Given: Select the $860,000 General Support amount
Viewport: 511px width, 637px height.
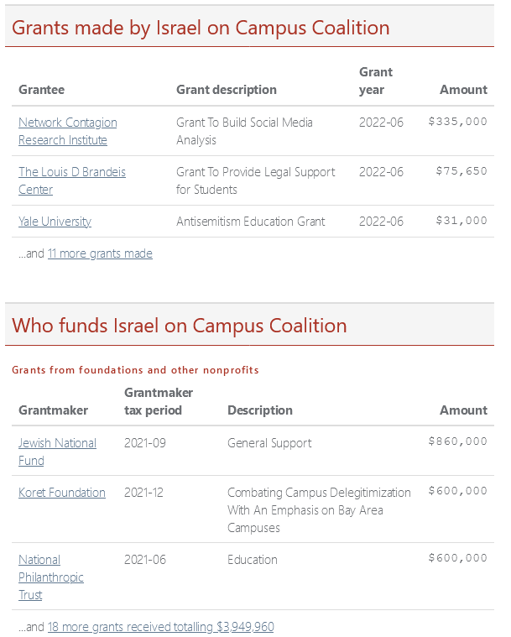Looking at the screenshot, I should coord(458,441).
